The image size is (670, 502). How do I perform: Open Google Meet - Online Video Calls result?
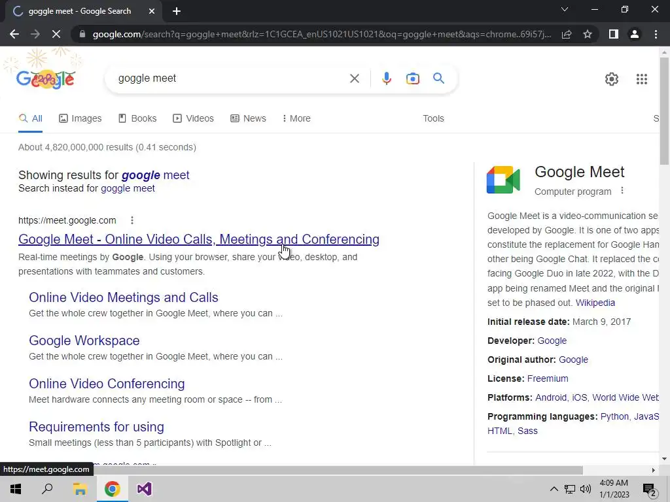tap(199, 239)
